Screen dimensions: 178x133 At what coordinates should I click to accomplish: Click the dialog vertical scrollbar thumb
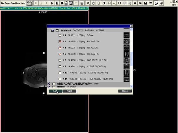pos(131,59)
